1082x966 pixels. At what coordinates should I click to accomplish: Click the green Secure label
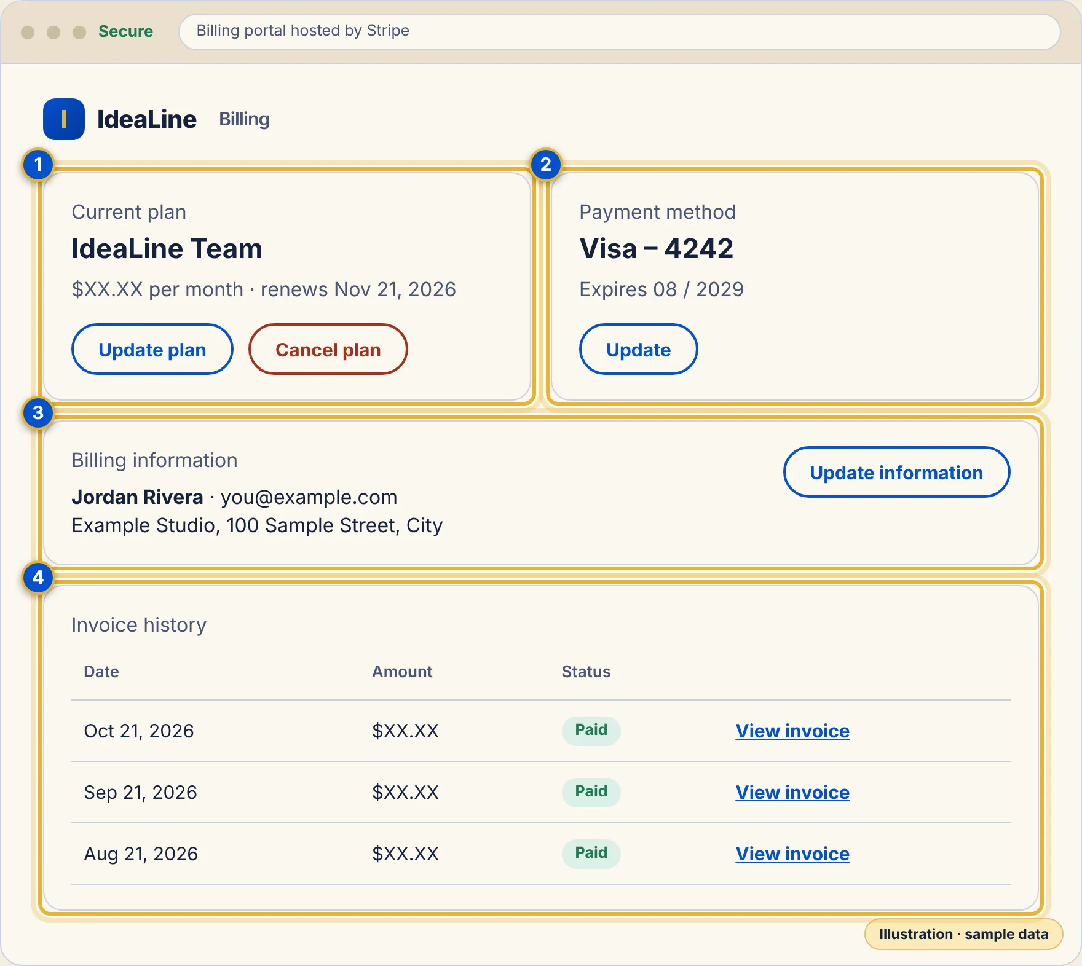(125, 31)
